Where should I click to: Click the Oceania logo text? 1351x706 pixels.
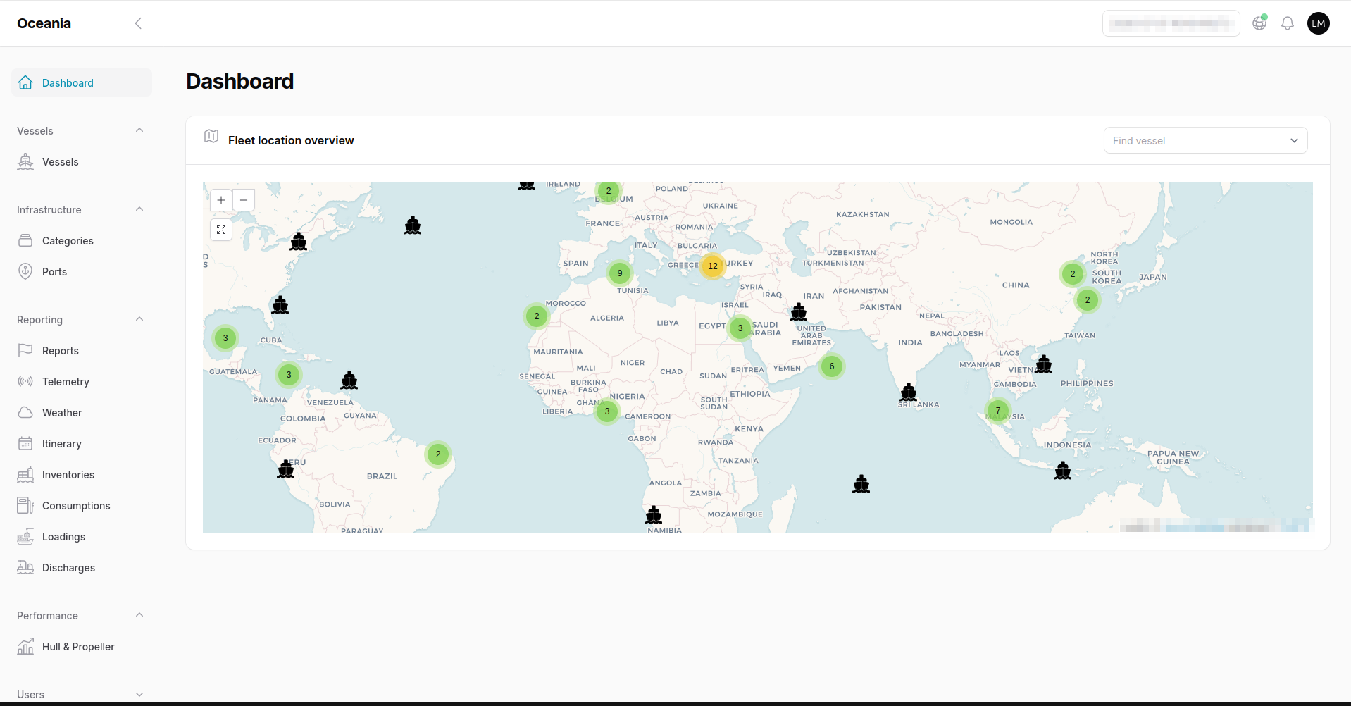pos(44,23)
